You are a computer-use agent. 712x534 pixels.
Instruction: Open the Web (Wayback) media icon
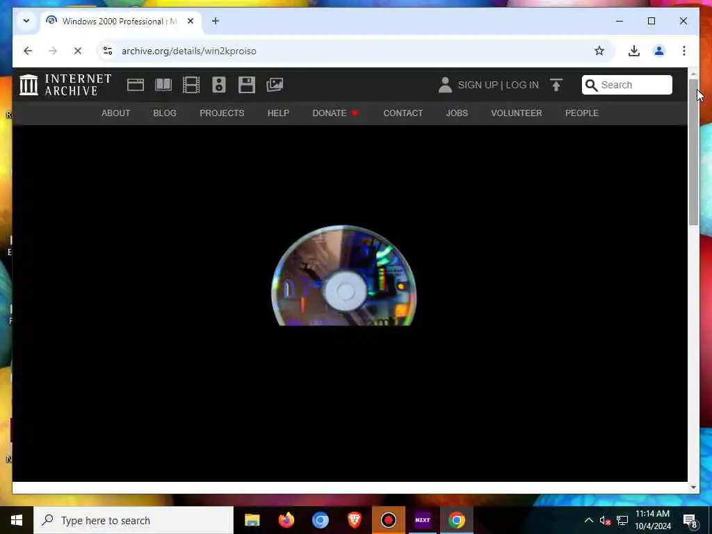(136, 85)
